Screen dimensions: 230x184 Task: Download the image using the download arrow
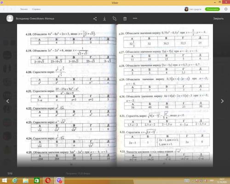tap(104, 19)
